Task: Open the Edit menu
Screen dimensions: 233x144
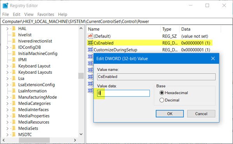Action: [x=16, y=14]
